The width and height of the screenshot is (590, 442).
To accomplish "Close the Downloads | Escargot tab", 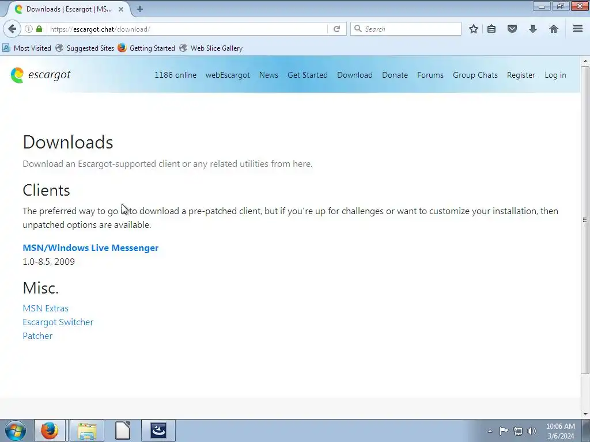I will pyautogui.click(x=121, y=9).
